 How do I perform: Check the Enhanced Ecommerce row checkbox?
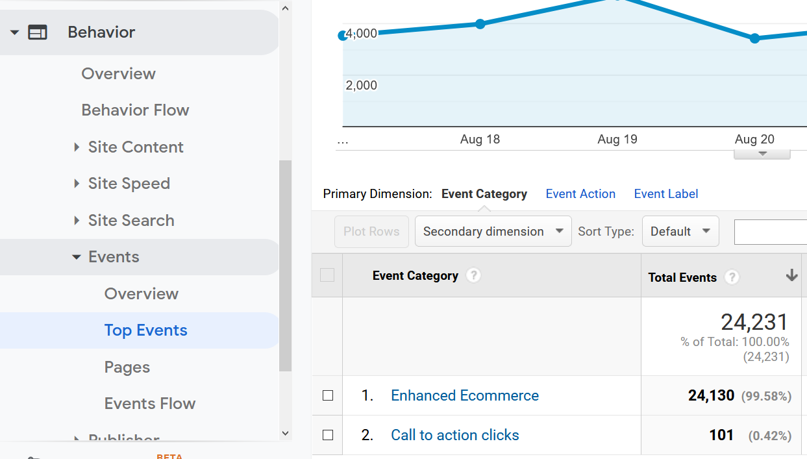point(328,395)
